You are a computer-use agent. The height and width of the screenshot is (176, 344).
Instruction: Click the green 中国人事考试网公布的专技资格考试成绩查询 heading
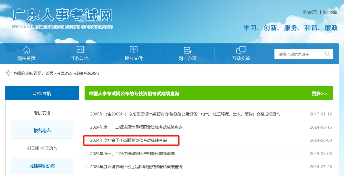pyautogui.click(x=134, y=93)
